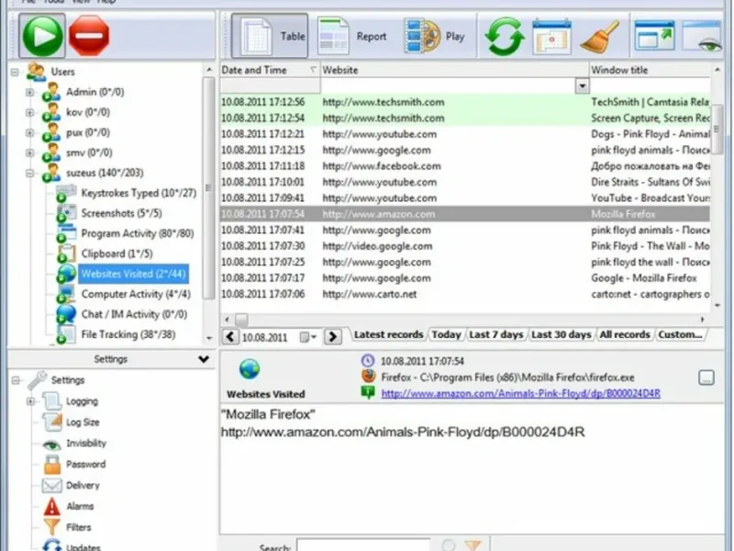
Task: Refresh the log with green arrows icon
Action: point(504,36)
